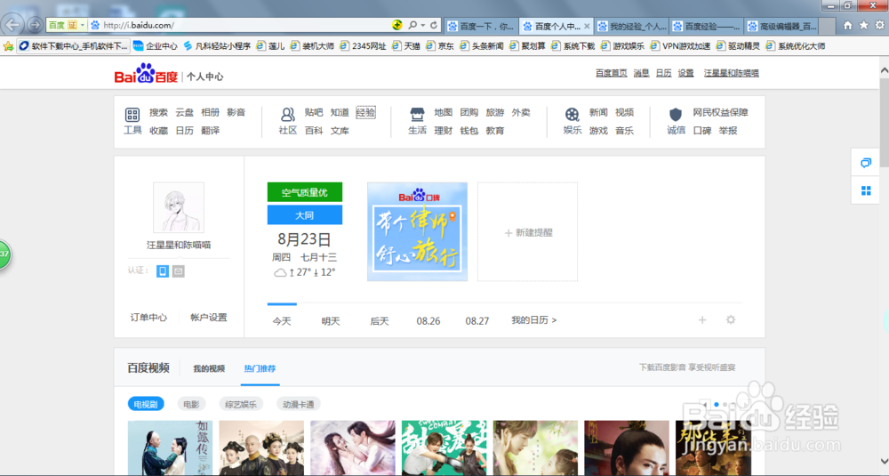
Task: Open the 消息 link in header
Action: [x=641, y=73]
